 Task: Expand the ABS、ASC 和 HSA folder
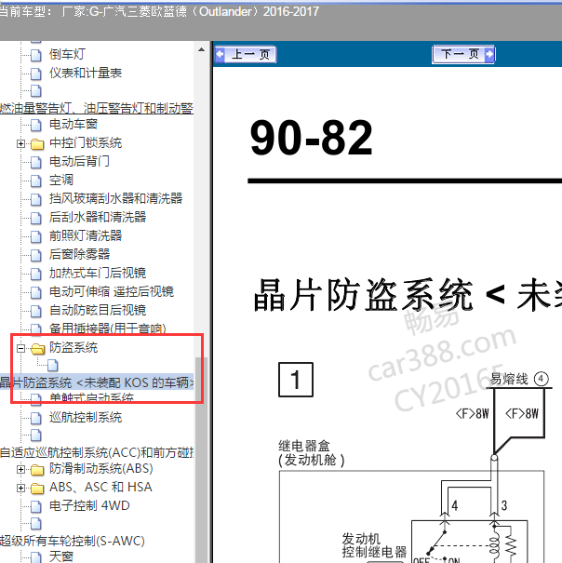click(20, 488)
